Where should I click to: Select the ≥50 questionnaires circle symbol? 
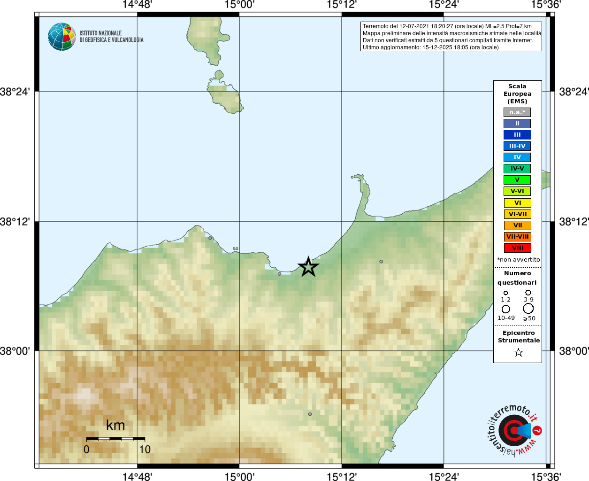[528, 309]
